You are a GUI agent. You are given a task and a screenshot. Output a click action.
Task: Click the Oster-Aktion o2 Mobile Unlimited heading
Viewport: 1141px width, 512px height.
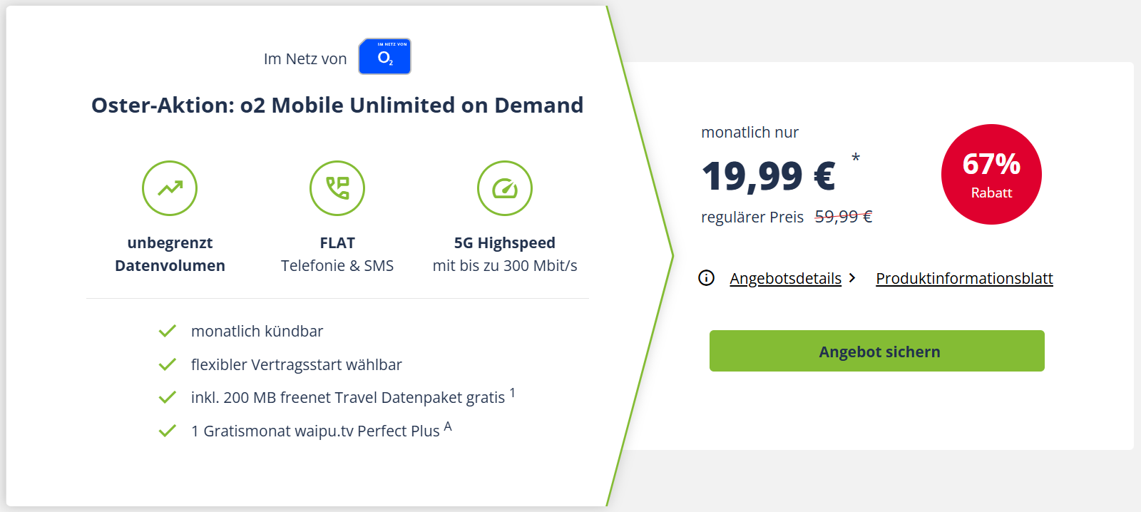tap(337, 105)
